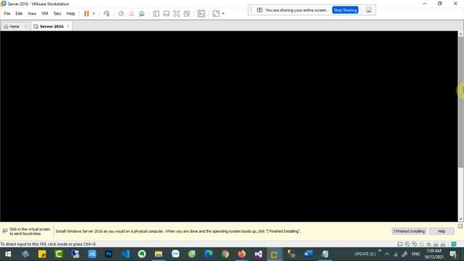Open the VM menu
Image resolution: width=464 pixels, height=261 pixels.
click(45, 14)
